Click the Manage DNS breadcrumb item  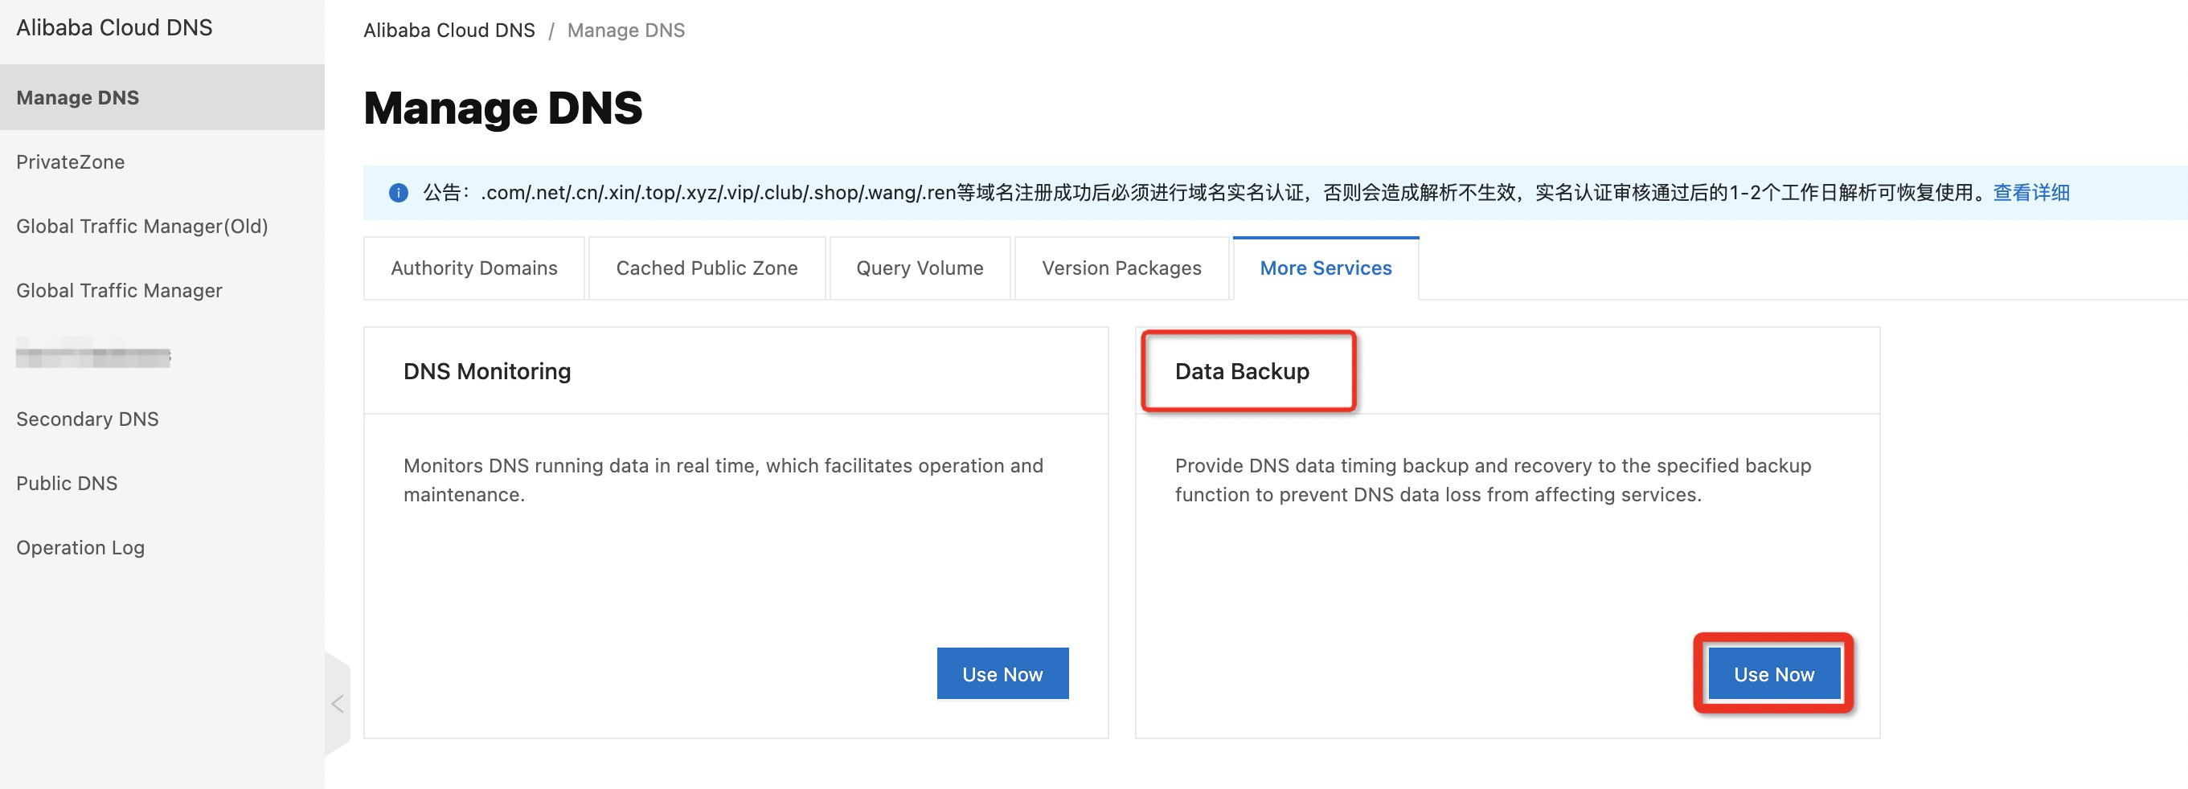626,31
